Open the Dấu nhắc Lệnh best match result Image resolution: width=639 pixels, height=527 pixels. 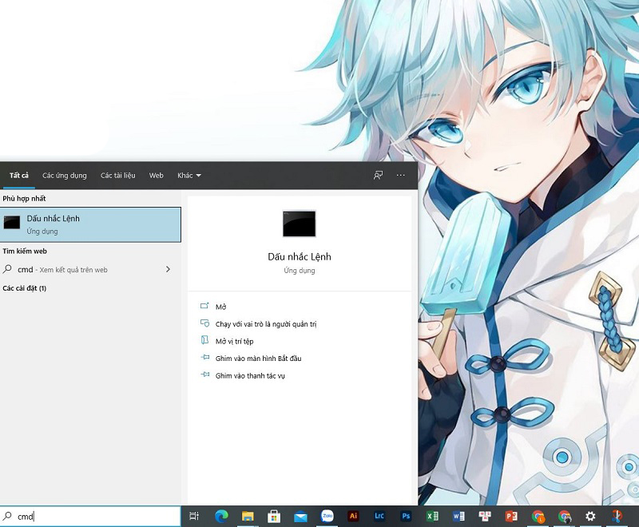tap(90, 225)
